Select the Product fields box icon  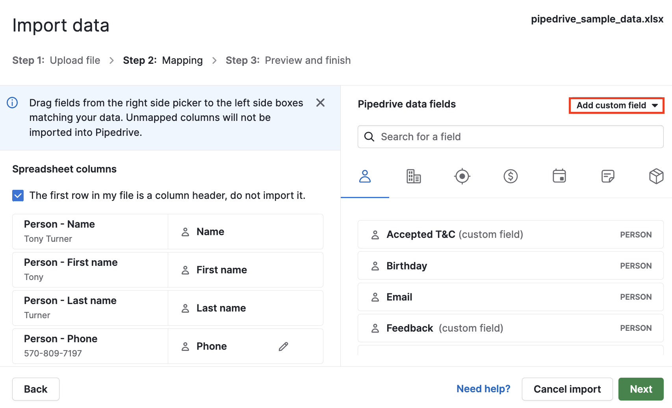point(656,176)
